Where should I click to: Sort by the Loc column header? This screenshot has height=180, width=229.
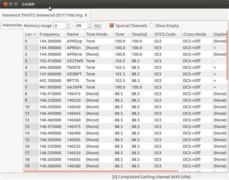click(30, 34)
